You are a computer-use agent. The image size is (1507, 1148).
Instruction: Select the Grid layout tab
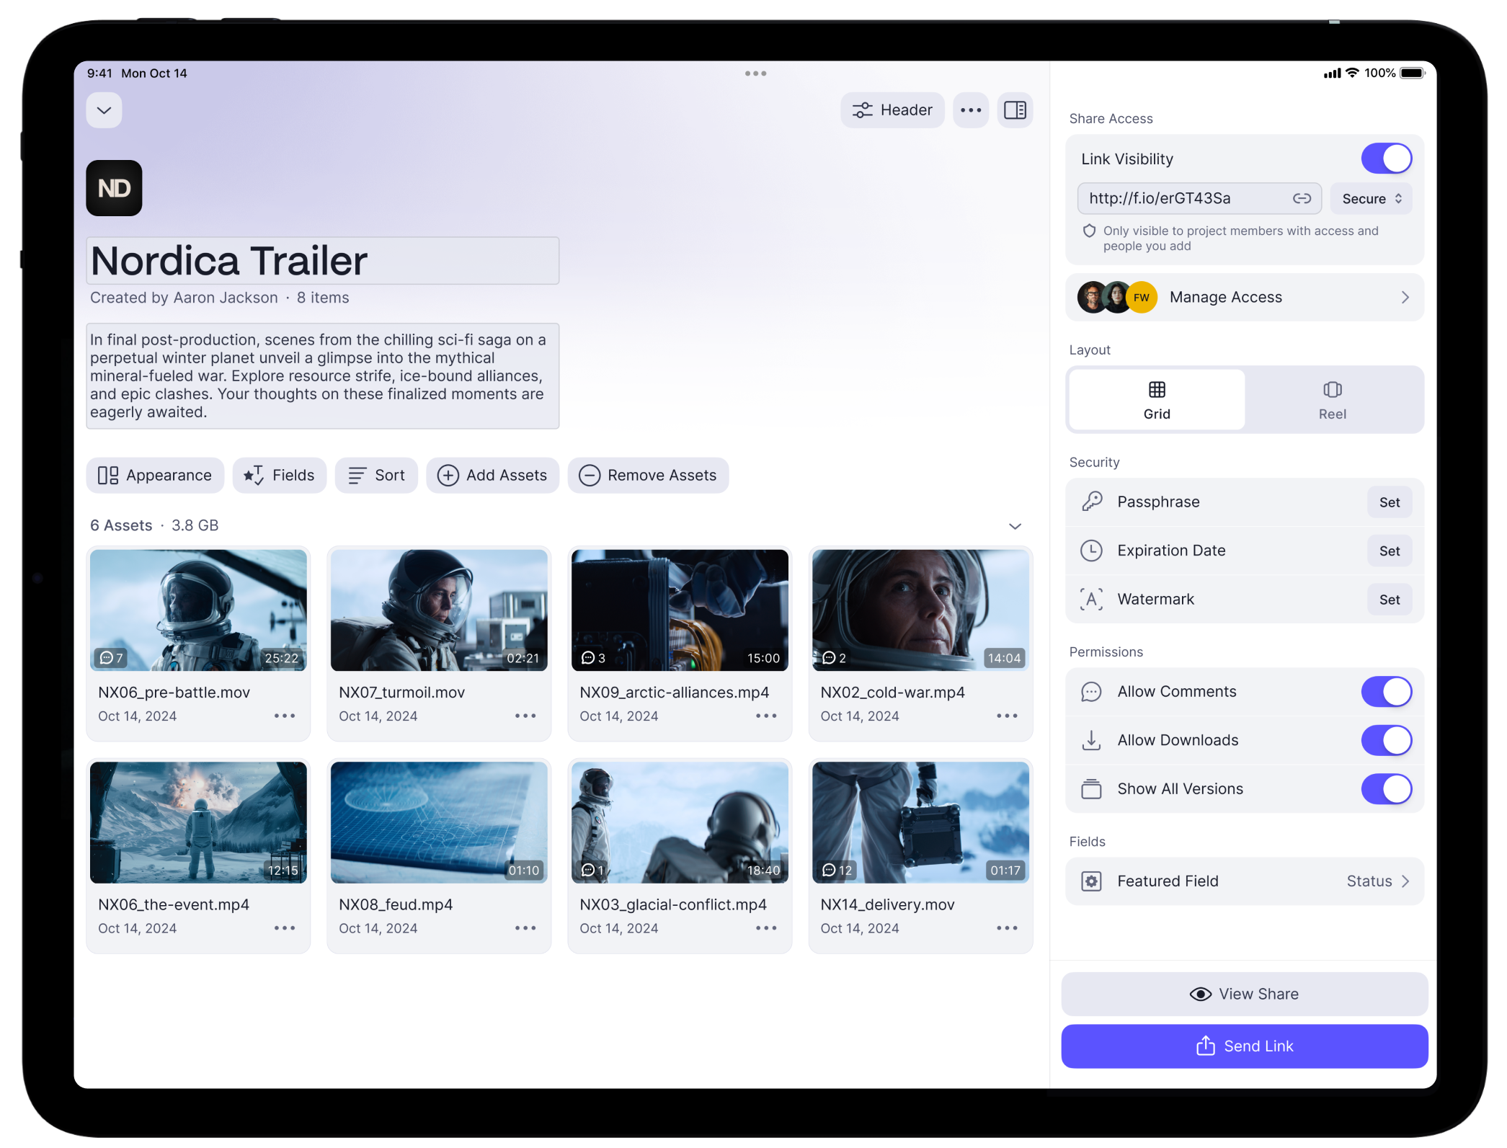(x=1156, y=400)
